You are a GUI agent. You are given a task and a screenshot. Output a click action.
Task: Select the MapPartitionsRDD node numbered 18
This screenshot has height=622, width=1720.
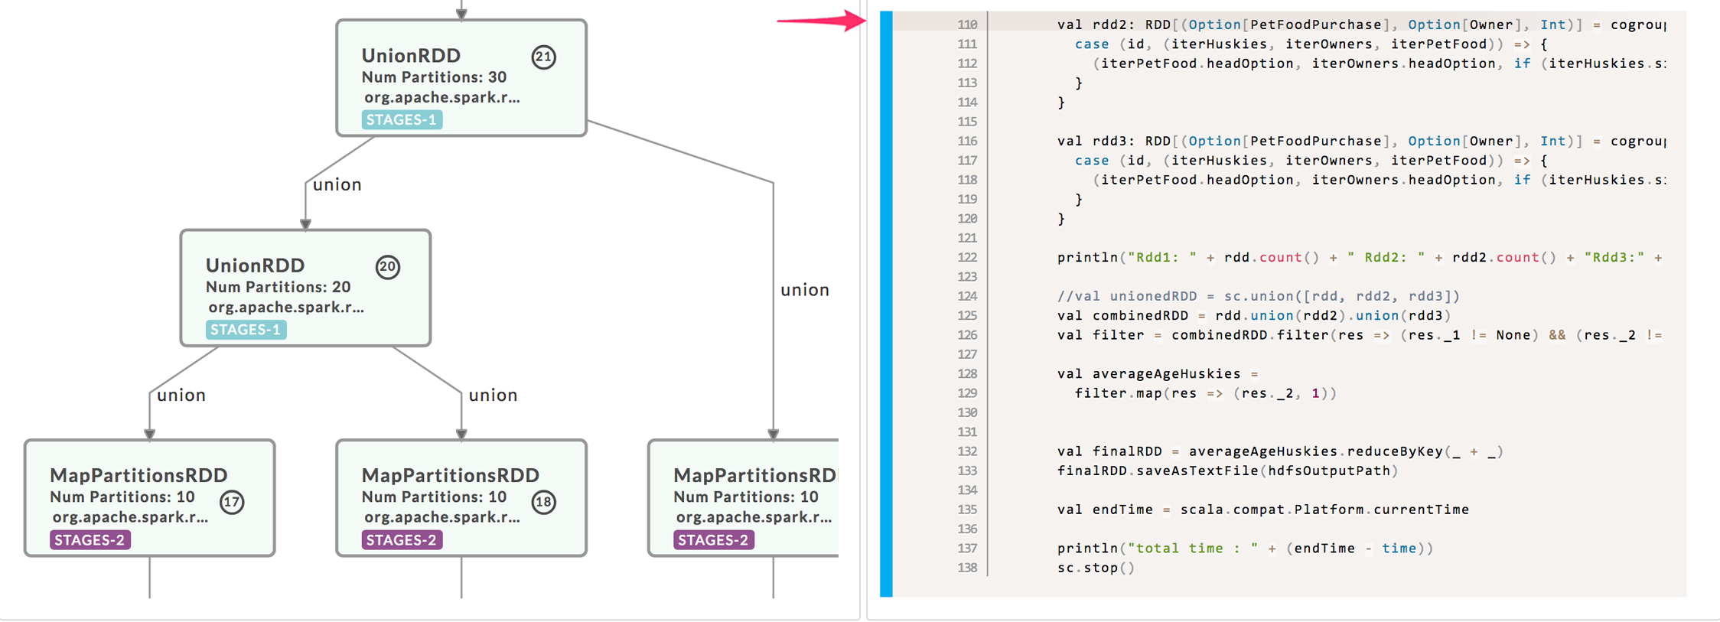461,498
